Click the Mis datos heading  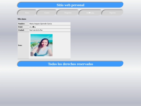pos(22,19)
